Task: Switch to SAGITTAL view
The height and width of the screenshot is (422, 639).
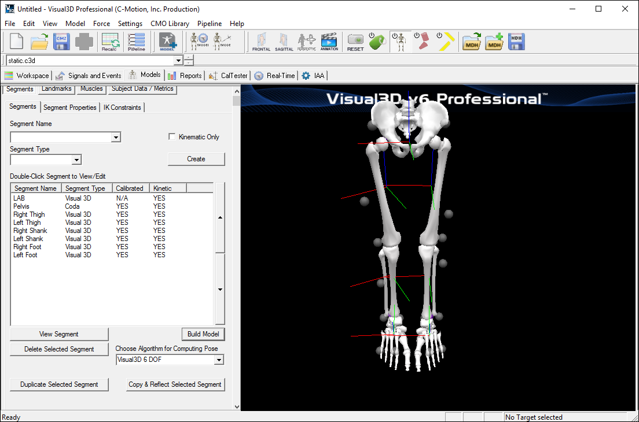Action: [284, 42]
